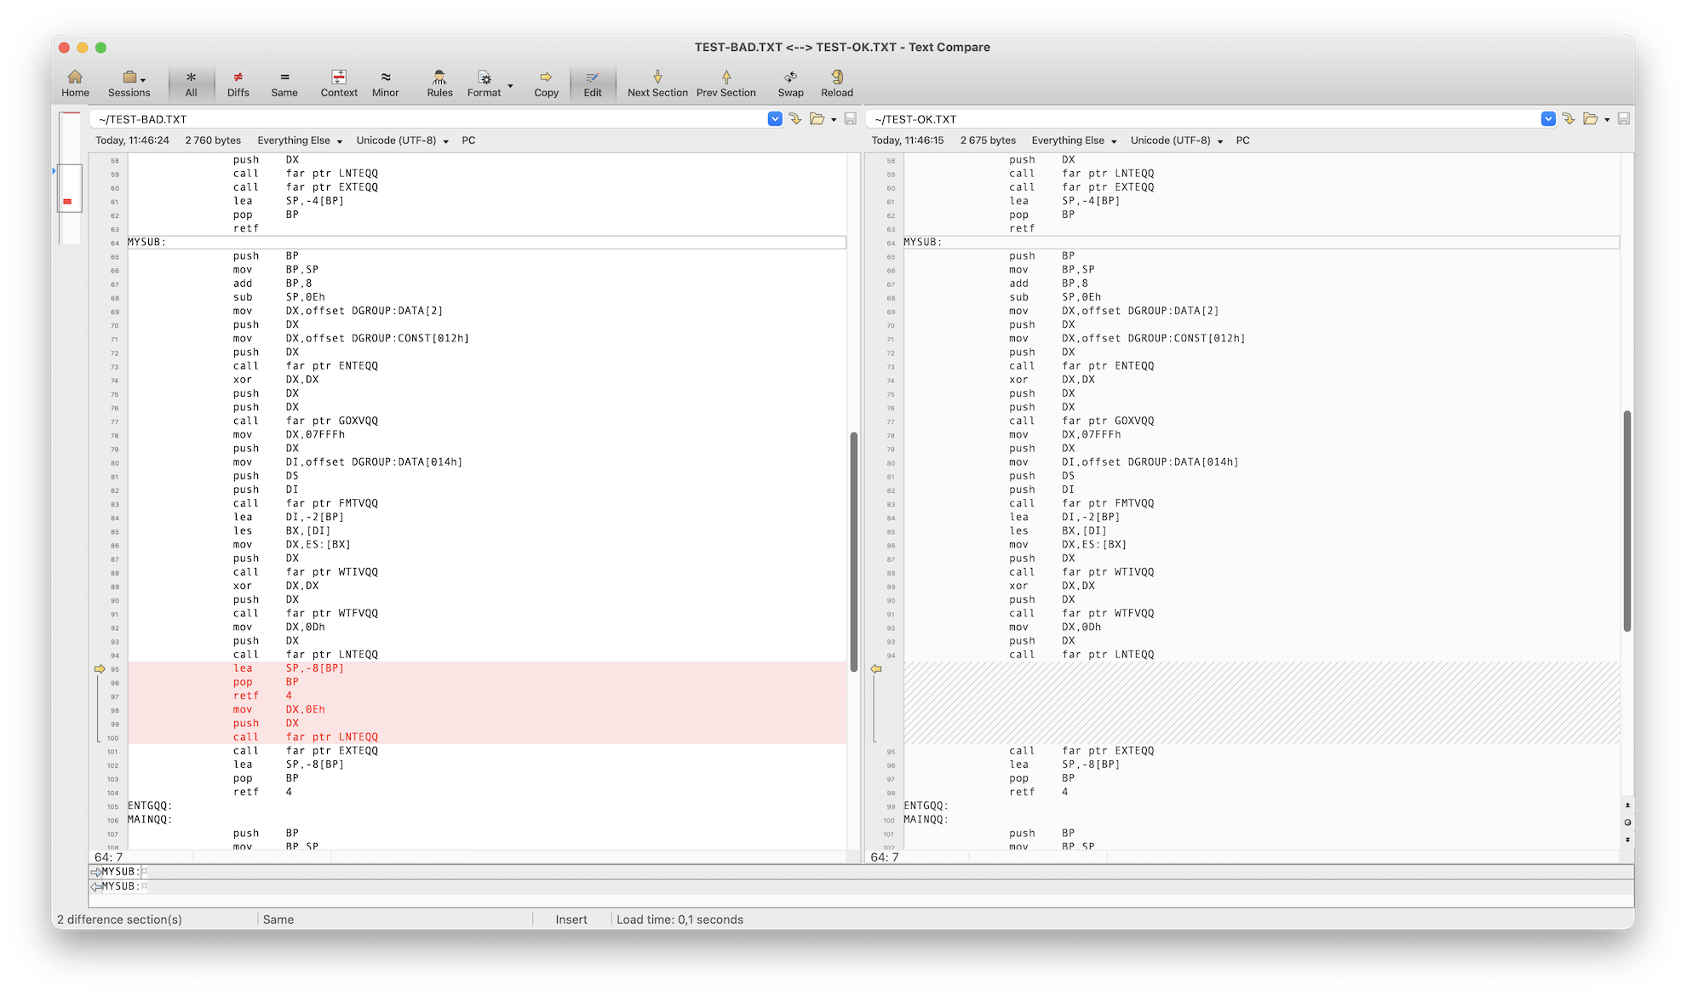Open left pane Everything Else dropdown
The width and height of the screenshot is (1686, 997).
coord(300,140)
